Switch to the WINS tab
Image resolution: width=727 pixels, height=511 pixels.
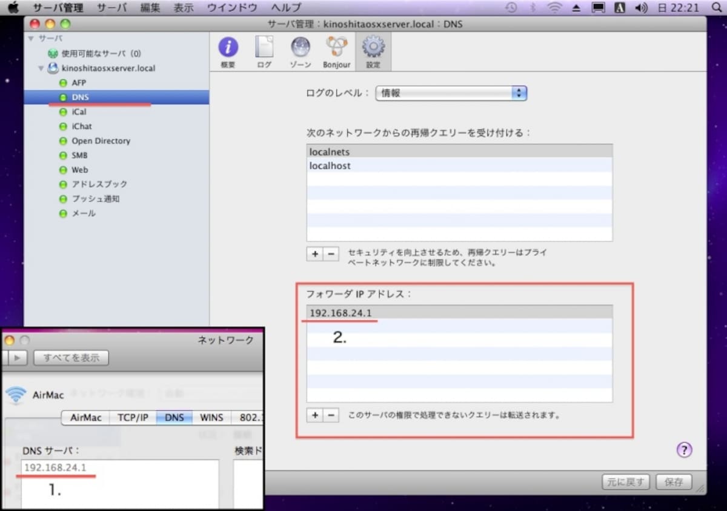tap(211, 418)
